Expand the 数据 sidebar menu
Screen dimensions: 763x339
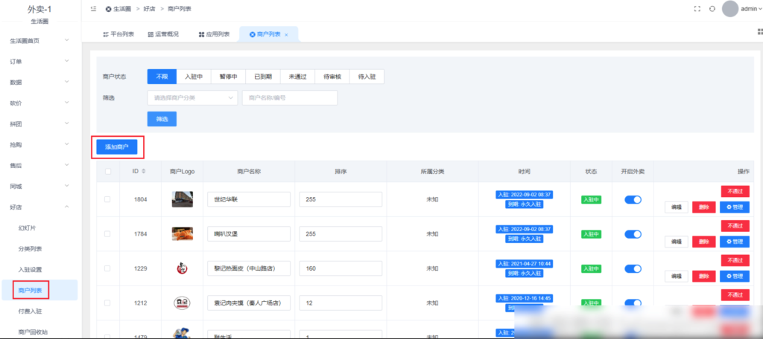coord(41,83)
